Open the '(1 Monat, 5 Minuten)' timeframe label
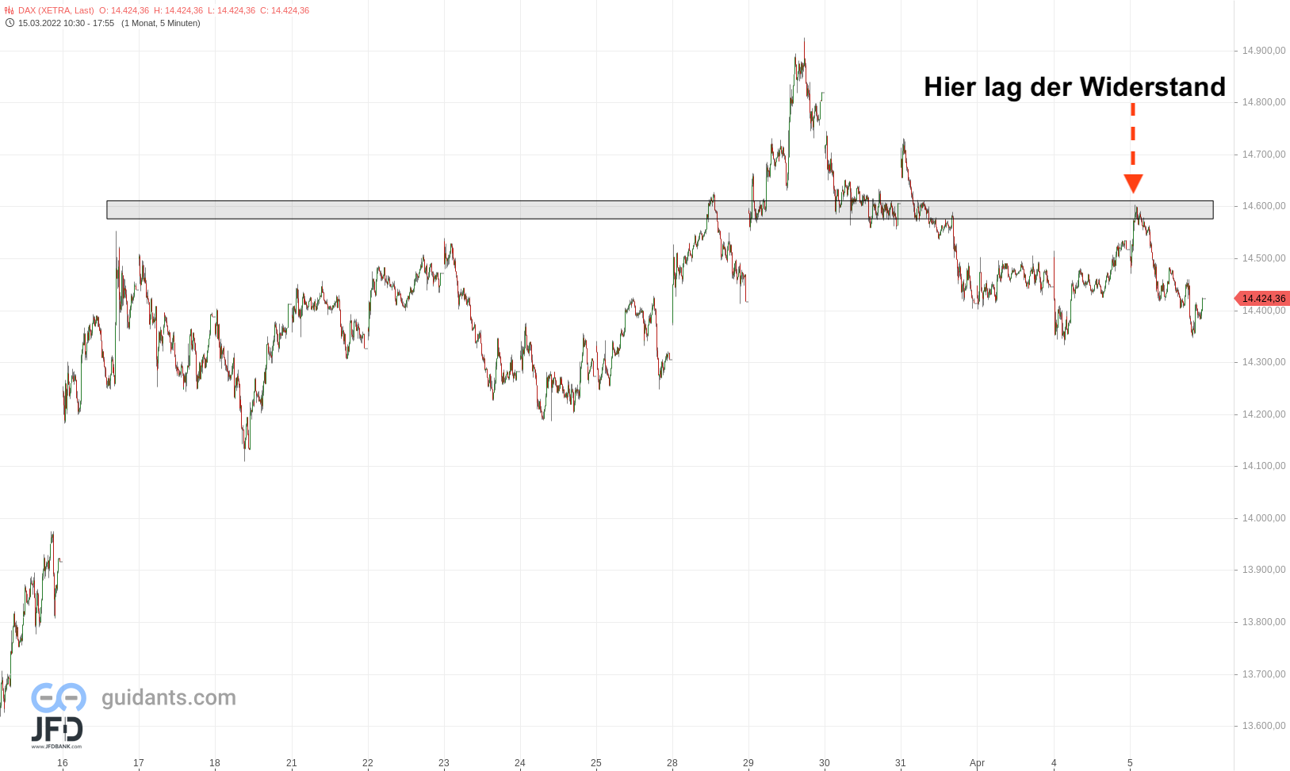The image size is (1290, 771). pos(161,23)
